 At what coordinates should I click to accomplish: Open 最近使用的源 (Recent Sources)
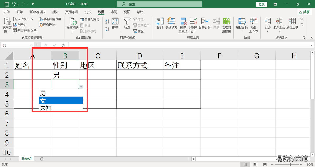[50, 19]
